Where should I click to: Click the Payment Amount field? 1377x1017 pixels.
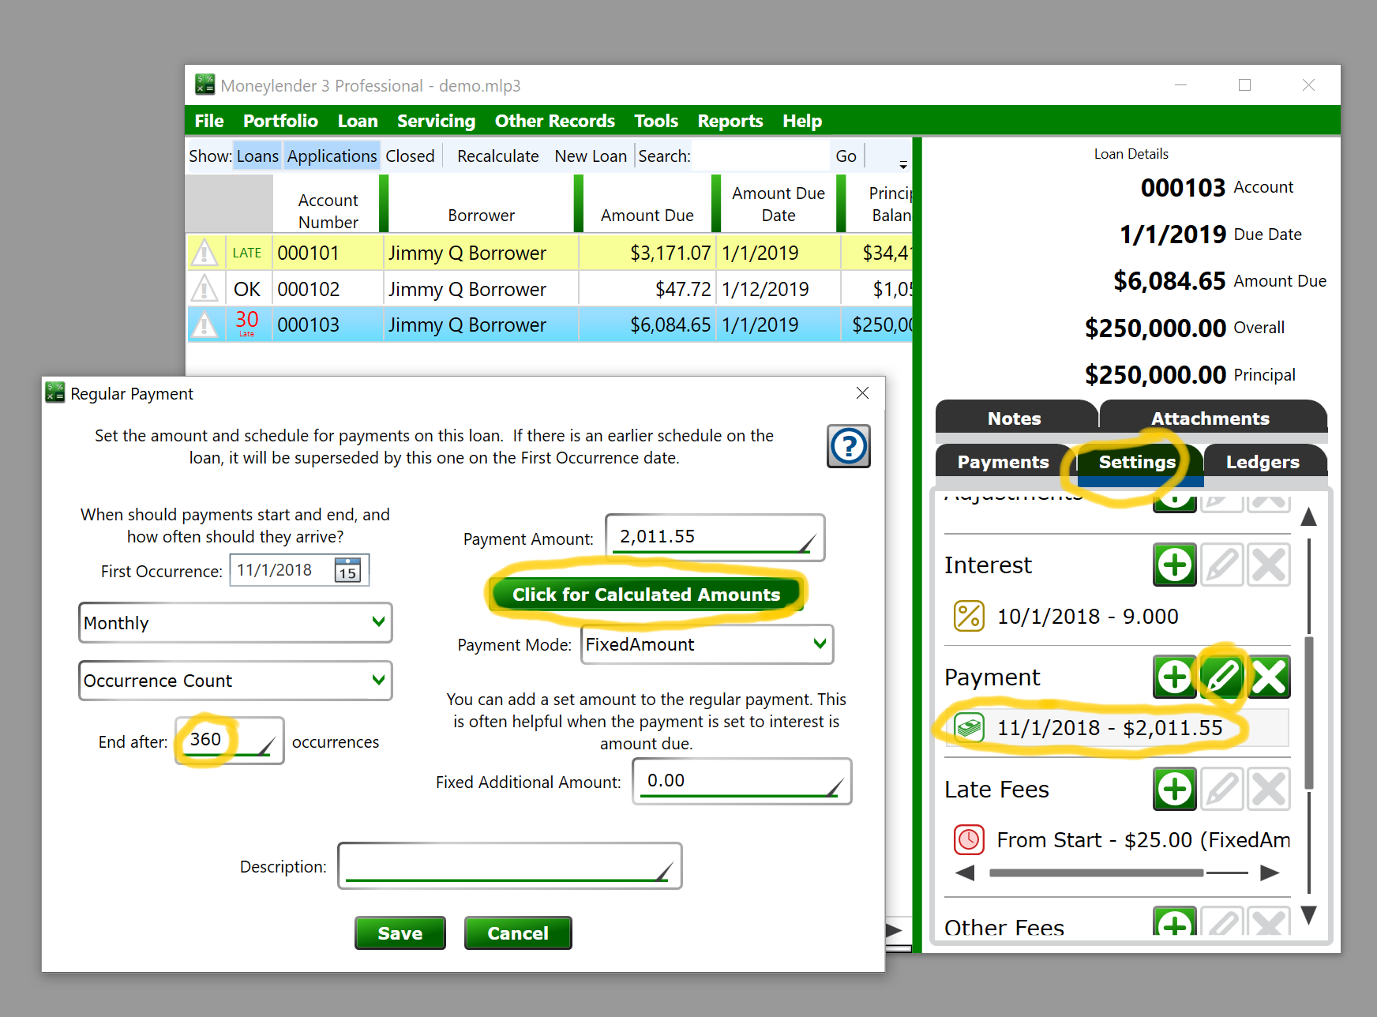(x=715, y=538)
